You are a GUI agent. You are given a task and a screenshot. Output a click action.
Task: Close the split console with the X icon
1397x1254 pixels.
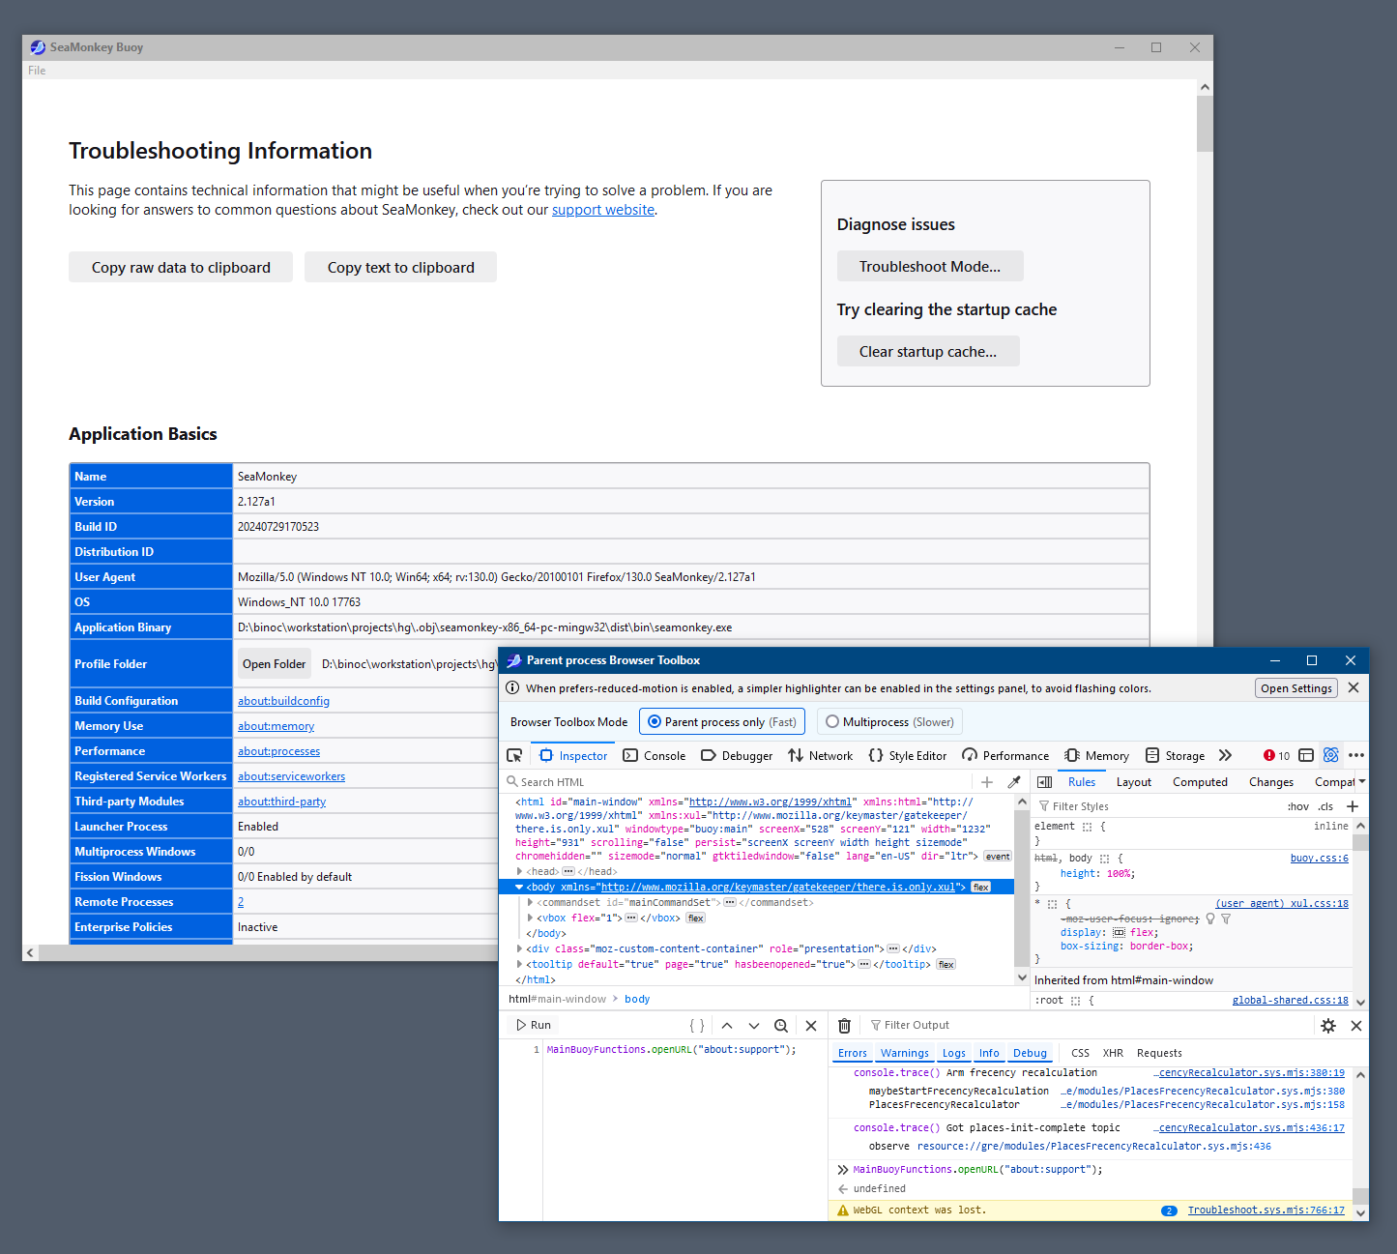[1356, 1026]
